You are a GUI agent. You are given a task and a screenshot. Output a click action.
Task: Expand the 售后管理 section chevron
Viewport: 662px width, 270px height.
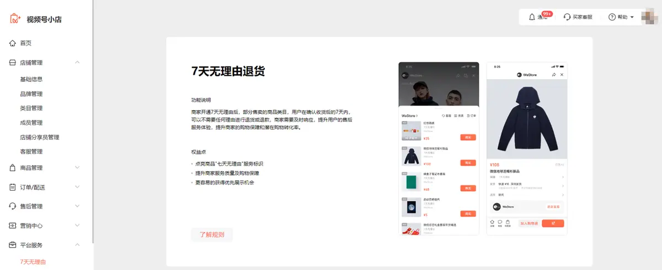tap(77, 206)
